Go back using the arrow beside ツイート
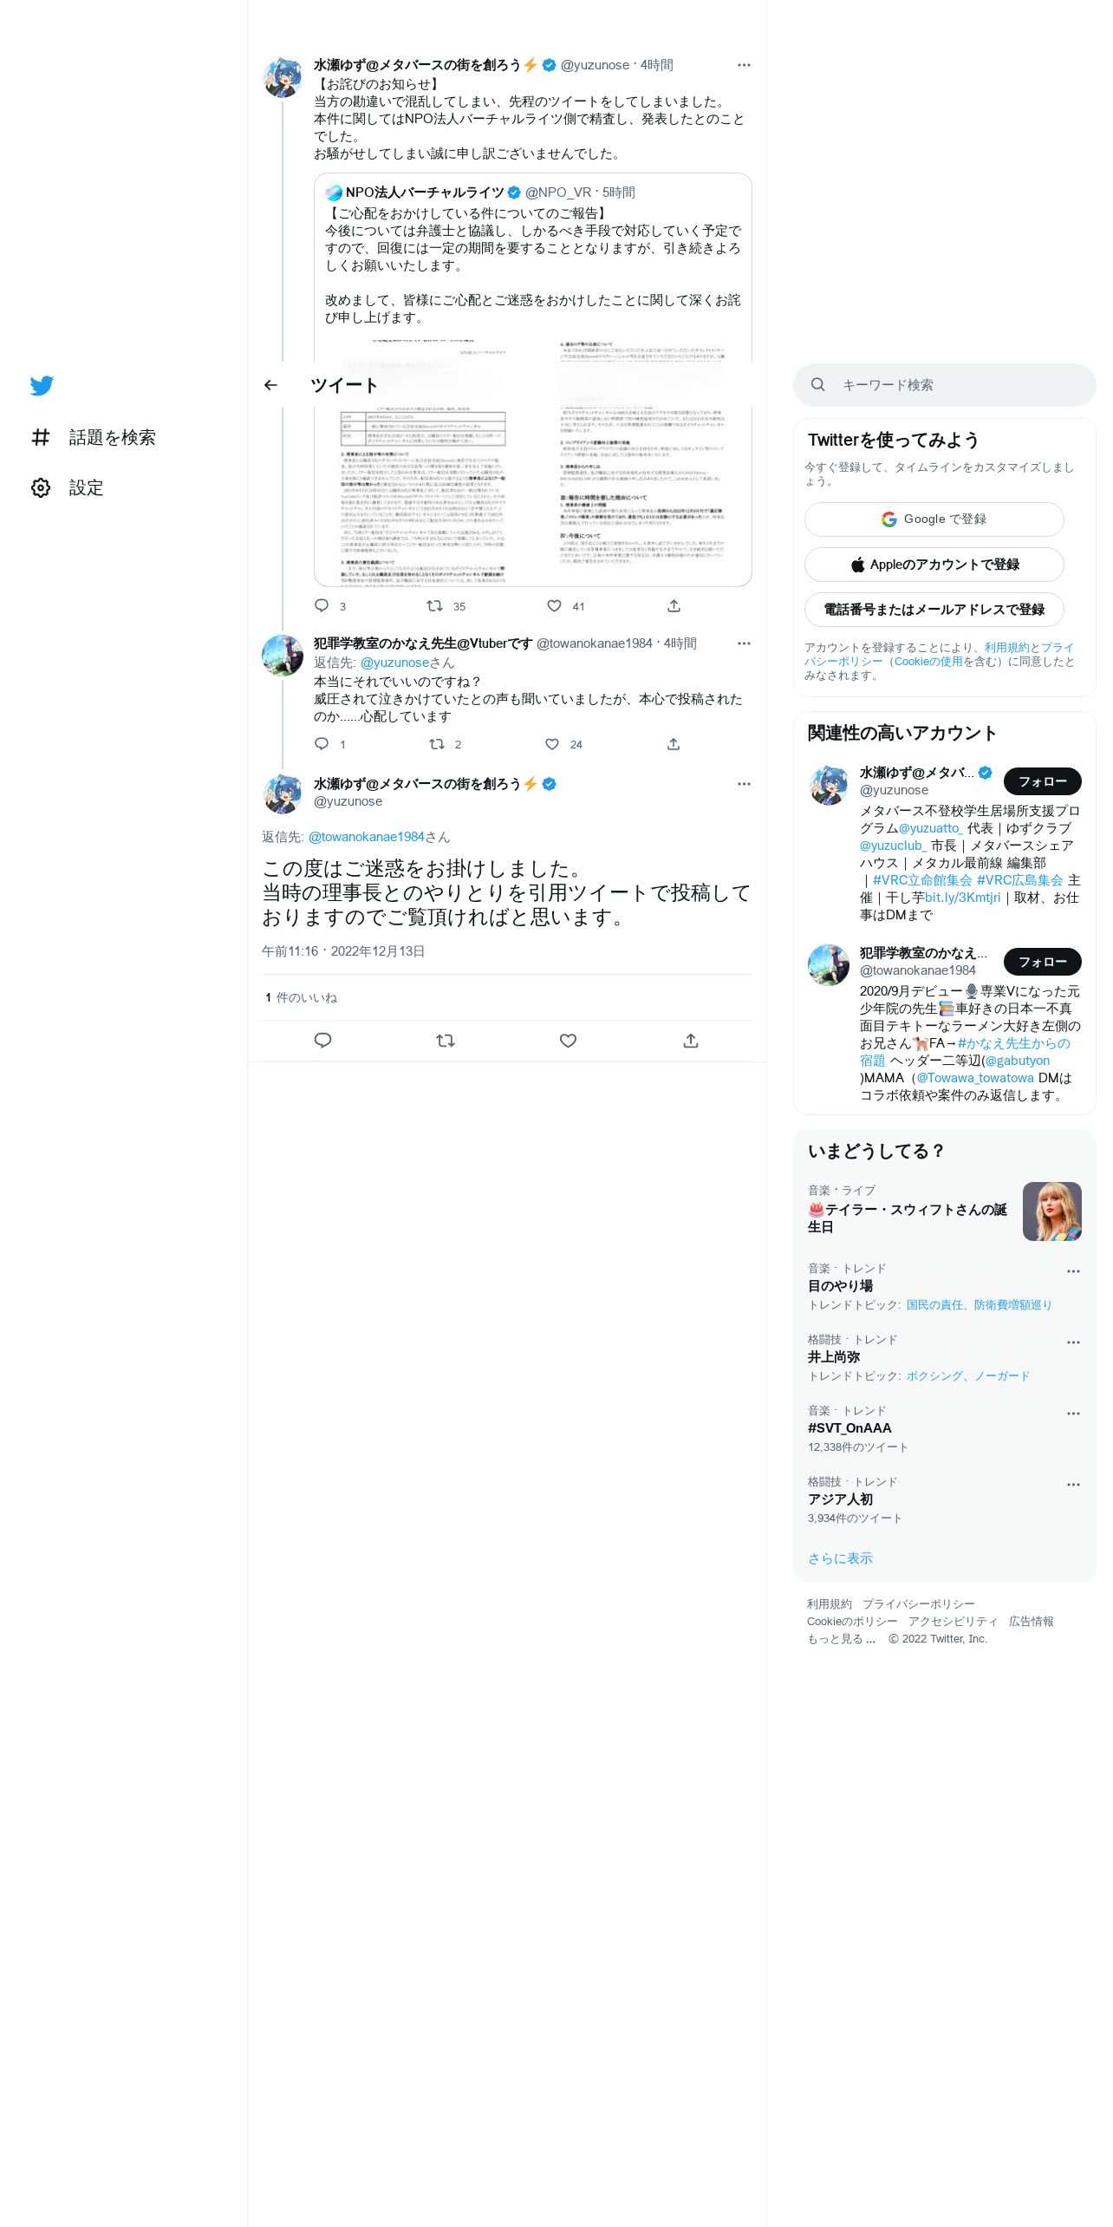 pos(270,385)
